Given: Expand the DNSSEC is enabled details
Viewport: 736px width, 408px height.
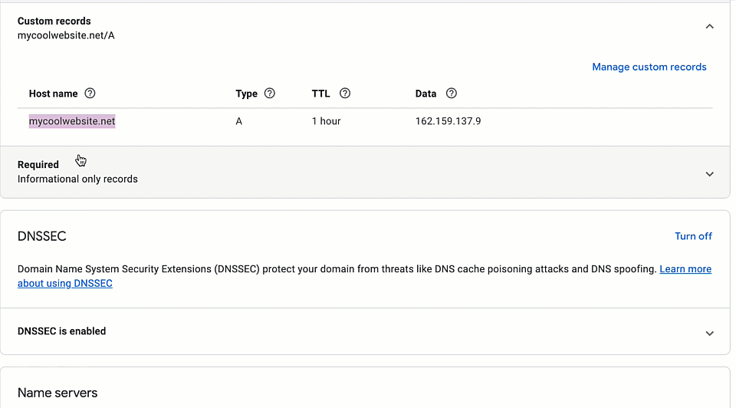Looking at the screenshot, I should (709, 334).
